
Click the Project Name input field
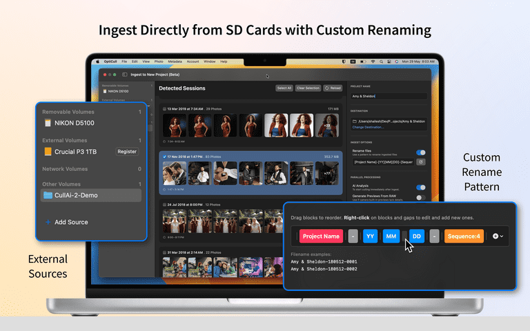[x=389, y=97]
